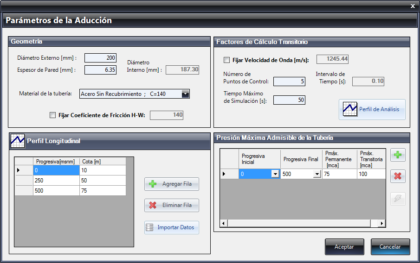Open the Material de la tubería dropdown
Screen dimensions: 420x263
pos(185,94)
